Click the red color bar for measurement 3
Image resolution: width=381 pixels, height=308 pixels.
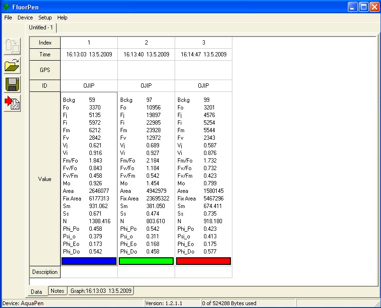point(204,261)
